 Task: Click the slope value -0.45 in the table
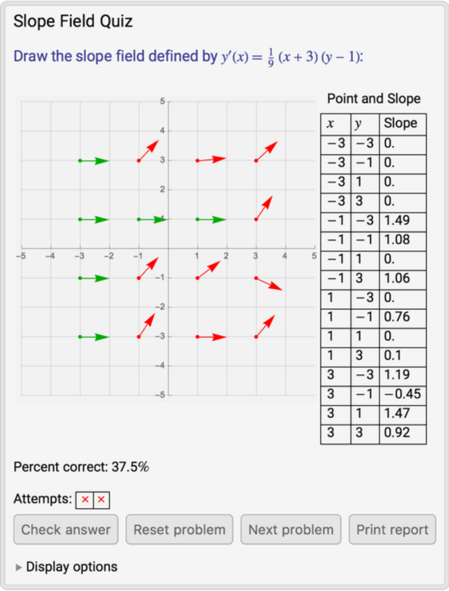point(402,394)
